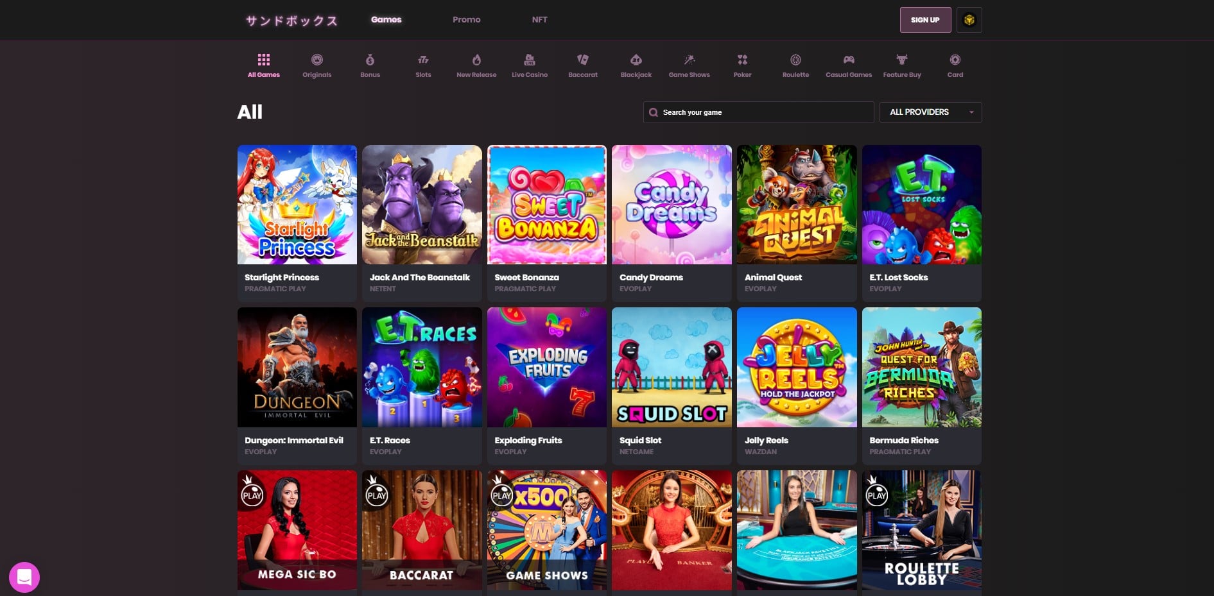The image size is (1214, 596).
Task: Open the Roulette wheel icon
Action: 795,60
